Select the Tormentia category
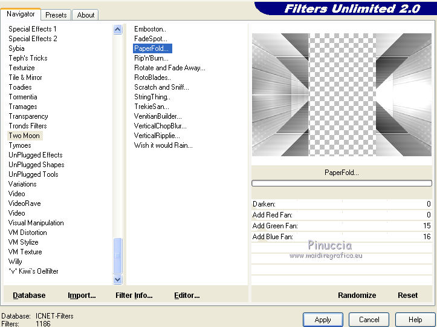Image resolution: width=437 pixels, height=327 pixels. coord(23,97)
